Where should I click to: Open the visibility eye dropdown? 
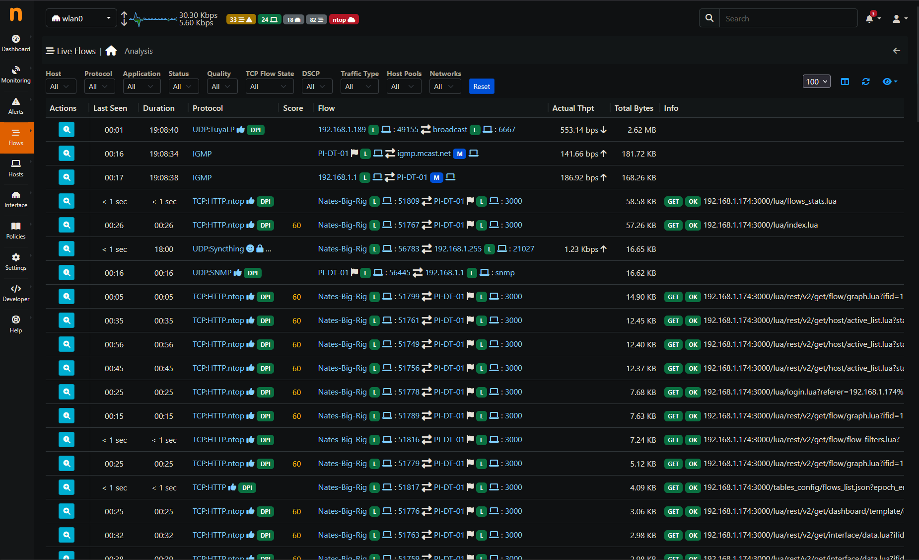tap(890, 81)
